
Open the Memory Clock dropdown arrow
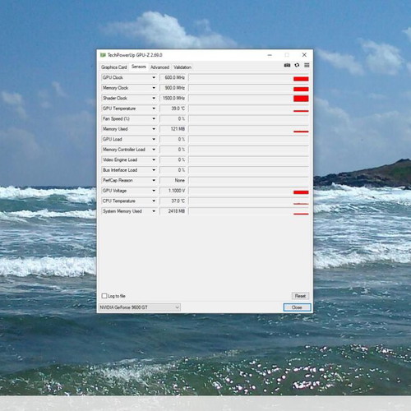pos(154,88)
